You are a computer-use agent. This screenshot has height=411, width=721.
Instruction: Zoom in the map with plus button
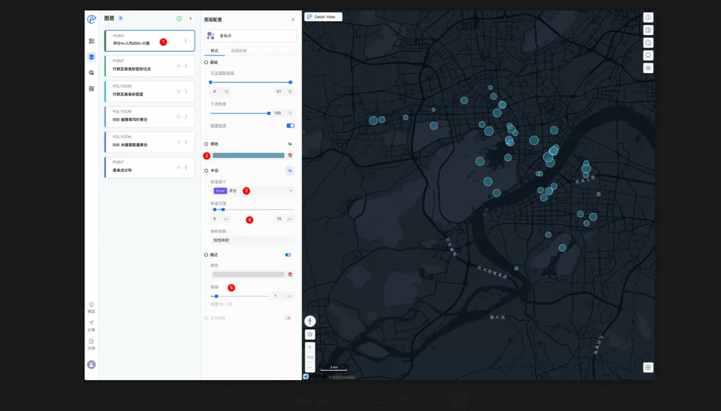(x=310, y=347)
